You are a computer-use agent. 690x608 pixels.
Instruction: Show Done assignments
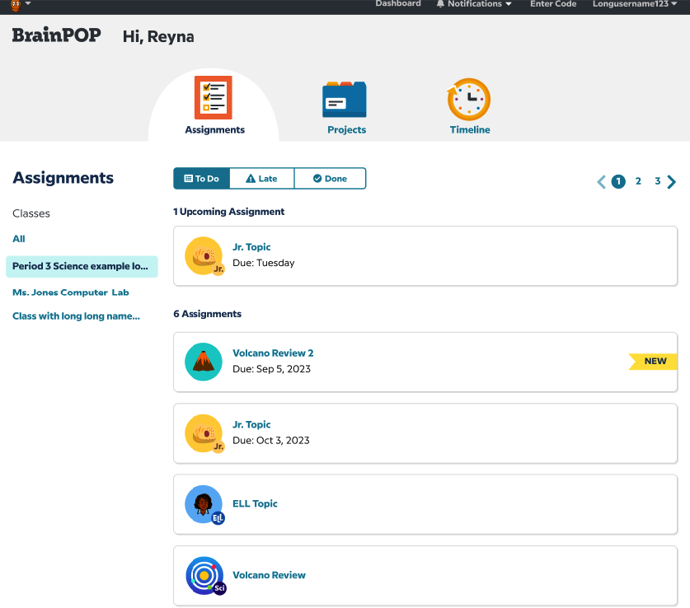[330, 179]
